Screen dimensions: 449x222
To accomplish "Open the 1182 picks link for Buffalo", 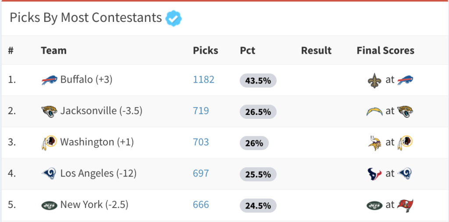I will pyautogui.click(x=203, y=80).
